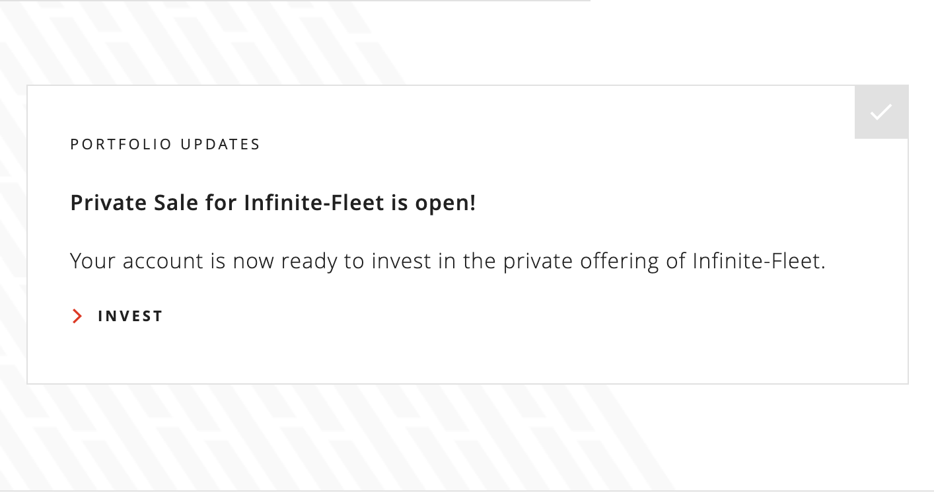Image resolution: width=934 pixels, height=493 pixels.
Task: Click 'Infinite-Fleet' at the end of the description
Action: tap(758, 261)
